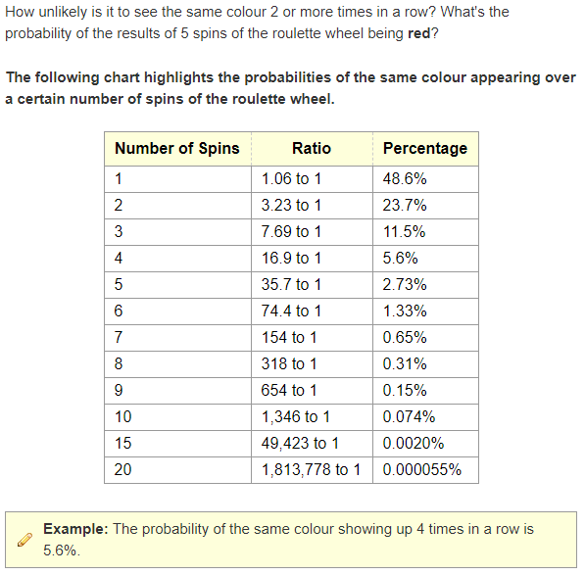Click the 0.000055% percentage cell
This screenshot has height=575, width=585.
[425, 470]
